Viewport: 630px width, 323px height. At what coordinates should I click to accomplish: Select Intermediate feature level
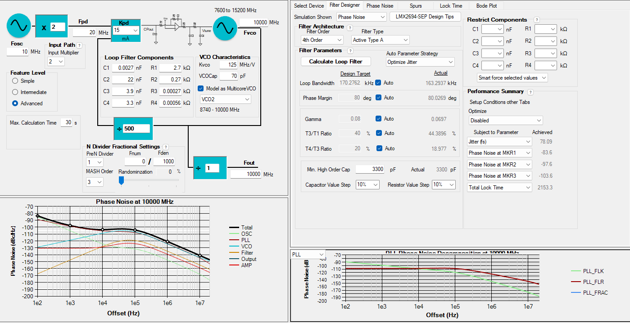(x=15, y=92)
